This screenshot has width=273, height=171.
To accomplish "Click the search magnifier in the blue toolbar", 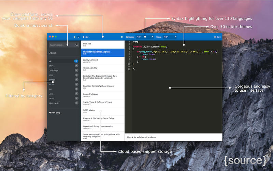I will tap(74, 37).
